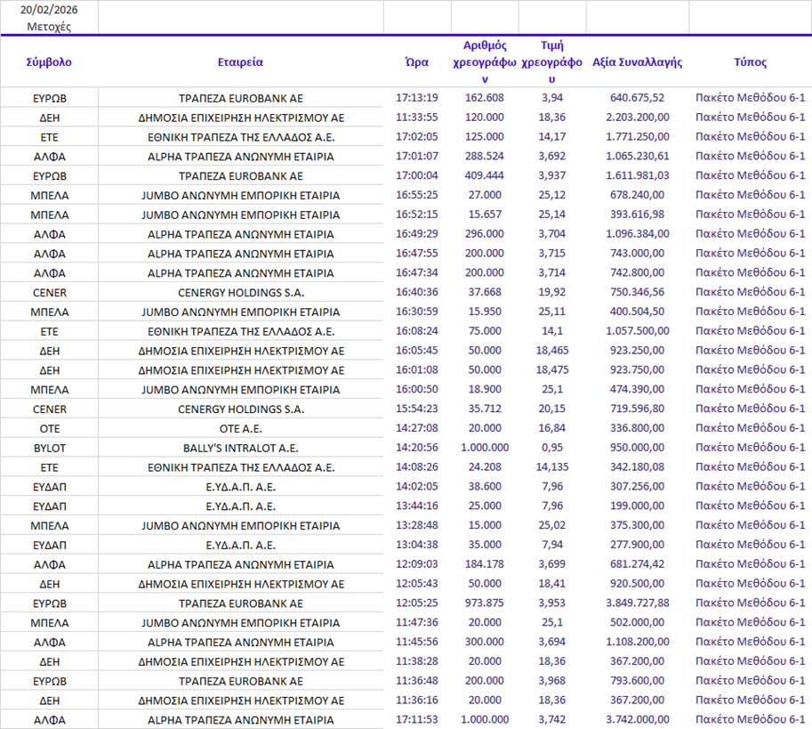Select the transaction value 3.849.727,88
Screen dimensions: 812x729
[x=637, y=603]
